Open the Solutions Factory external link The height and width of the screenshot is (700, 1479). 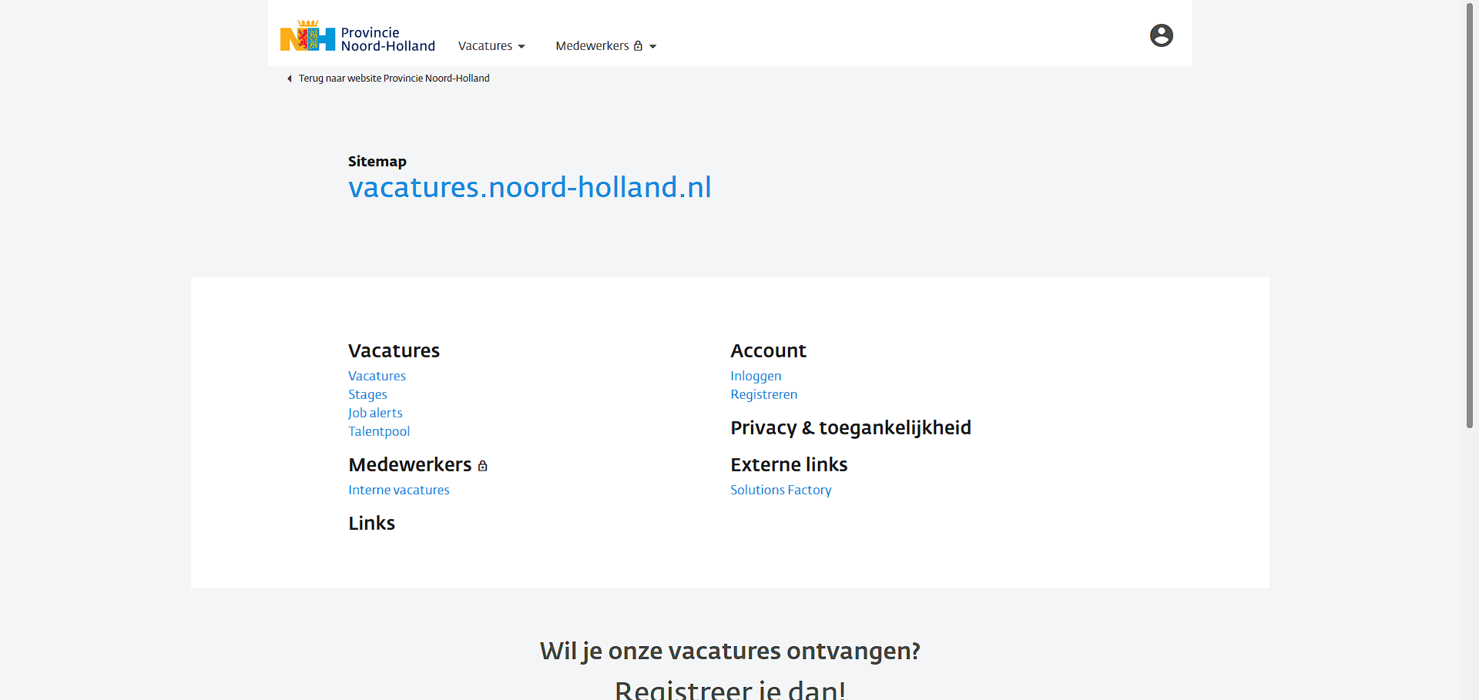780,490
